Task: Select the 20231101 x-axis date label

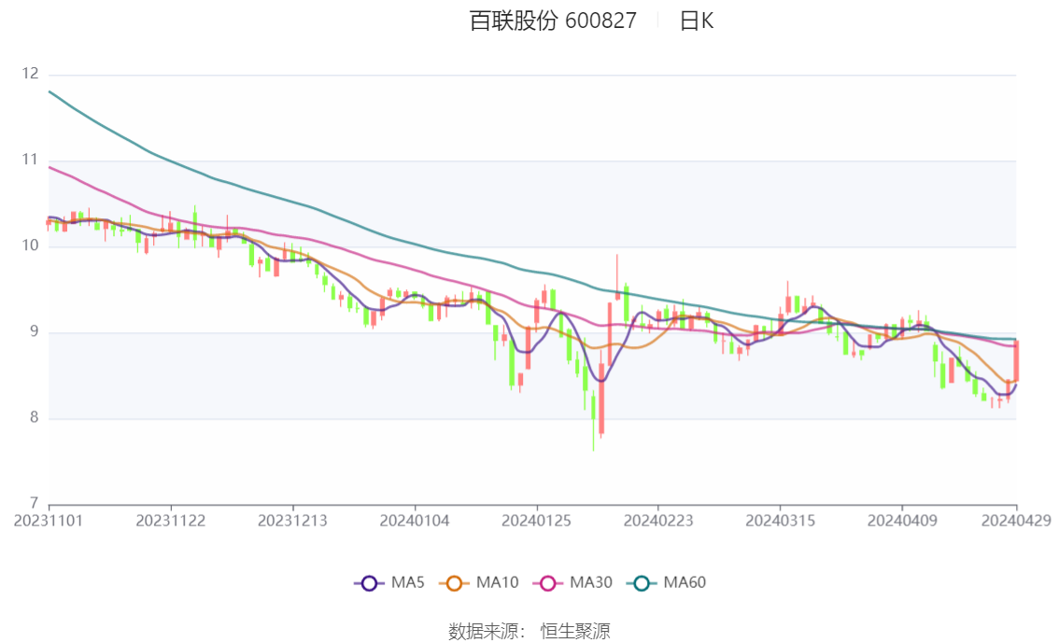Action: (x=49, y=521)
